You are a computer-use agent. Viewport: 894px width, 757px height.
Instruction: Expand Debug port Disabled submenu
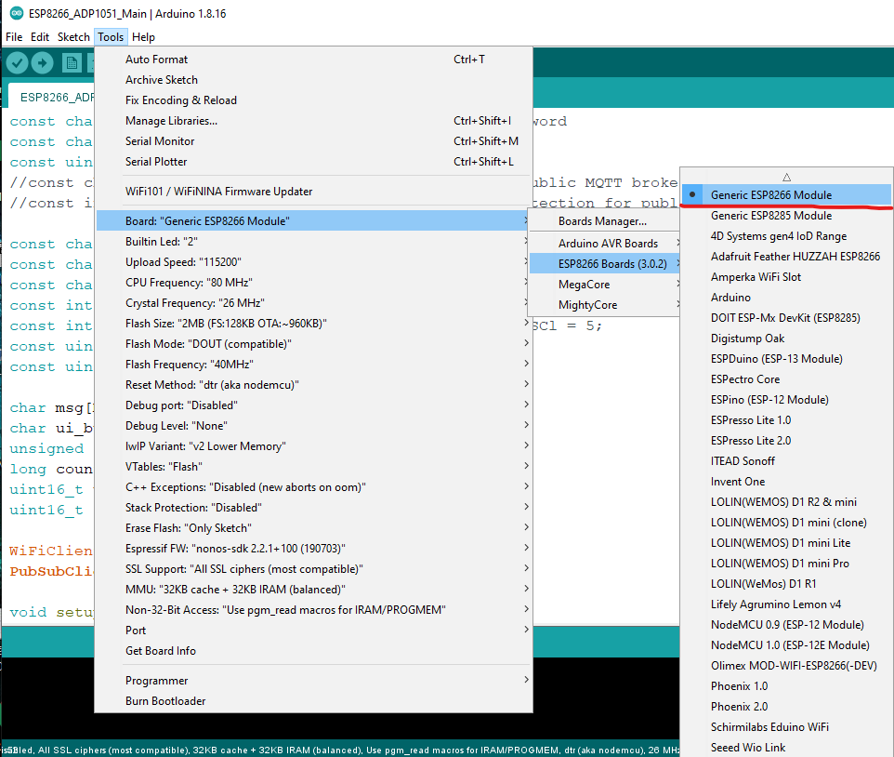[315, 405]
